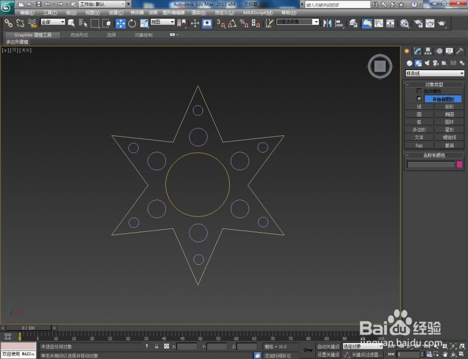Click Bind to Space Warp wave icon
Viewport: 468px width, 359px height.
32,23
